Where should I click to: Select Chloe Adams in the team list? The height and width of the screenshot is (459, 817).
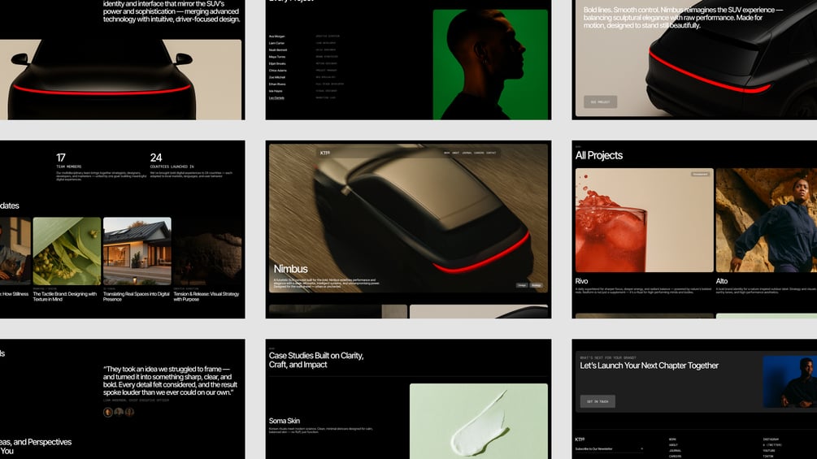pos(278,70)
